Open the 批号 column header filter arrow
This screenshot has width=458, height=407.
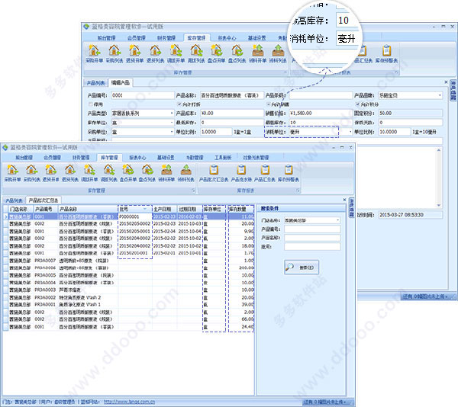tap(145, 209)
